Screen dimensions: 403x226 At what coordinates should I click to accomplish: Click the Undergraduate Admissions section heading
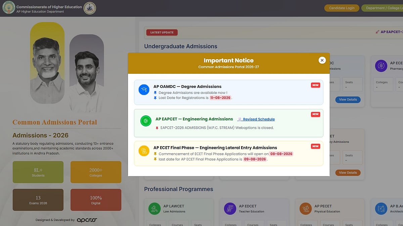(x=181, y=46)
